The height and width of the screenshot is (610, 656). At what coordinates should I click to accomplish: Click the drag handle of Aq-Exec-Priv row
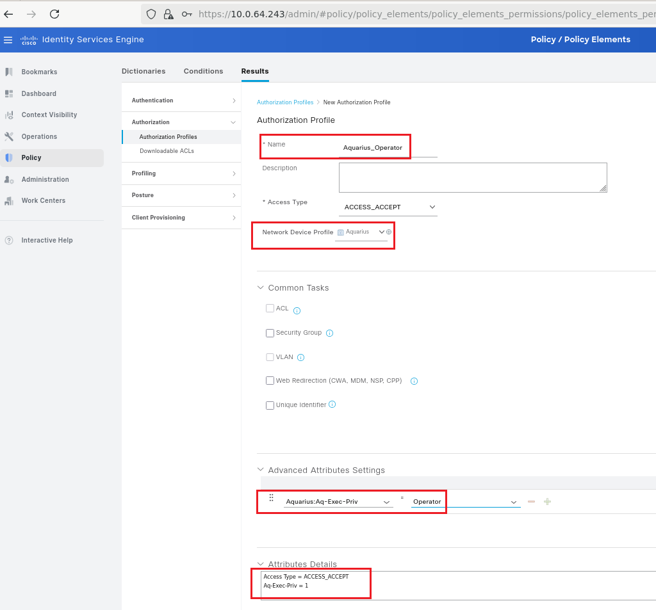(271, 497)
